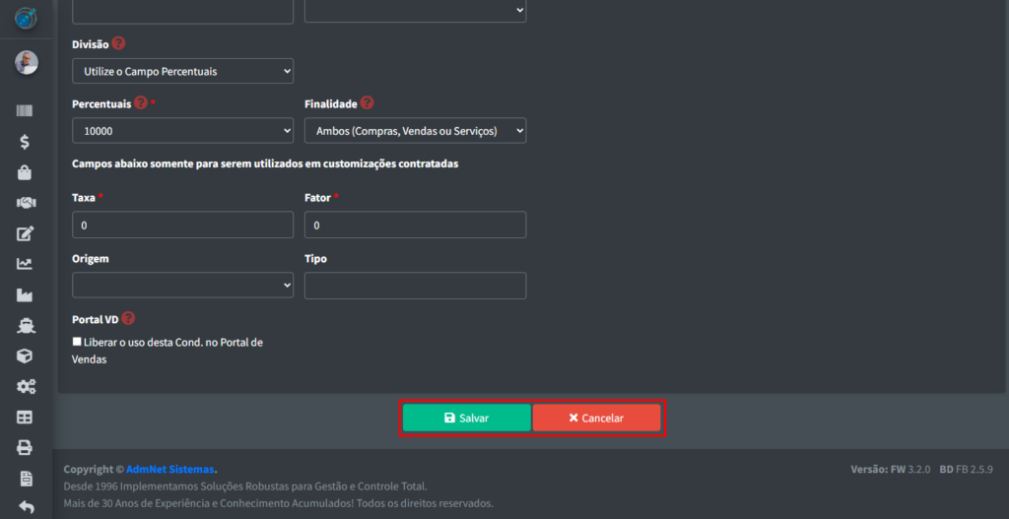Viewport: 1009px width, 519px height.
Task: Click help icon next to Percentuais
Action: (x=141, y=103)
